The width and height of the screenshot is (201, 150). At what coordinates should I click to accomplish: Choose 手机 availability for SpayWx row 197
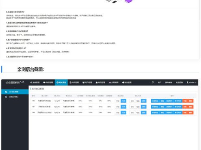point(132,107)
